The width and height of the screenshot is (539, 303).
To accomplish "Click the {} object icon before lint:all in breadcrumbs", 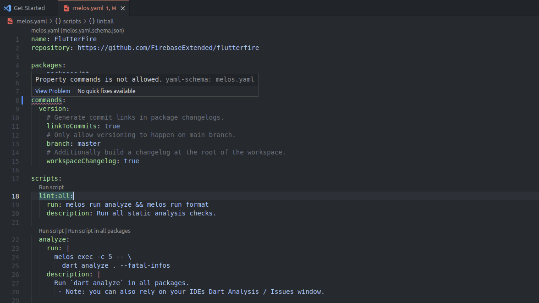I will (x=91, y=21).
